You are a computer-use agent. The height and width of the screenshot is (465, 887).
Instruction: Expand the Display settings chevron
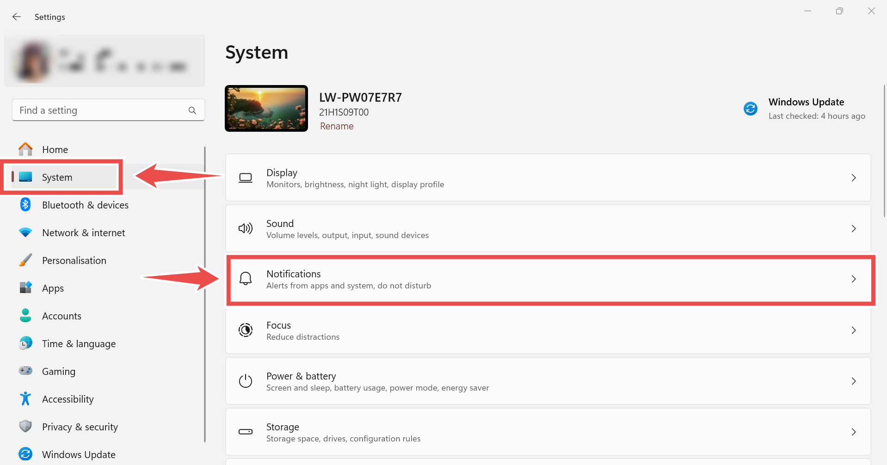(x=854, y=178)
